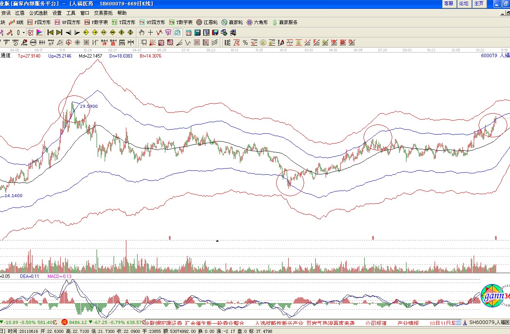Expand the candlestick style dropdown arrow

23,32
